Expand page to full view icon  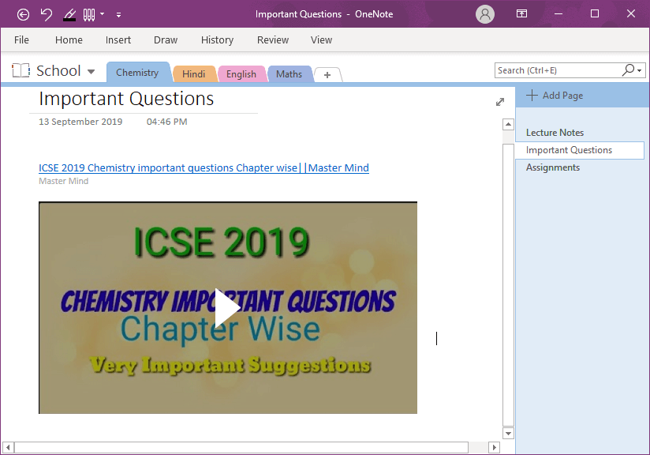[x=500, y=102]
